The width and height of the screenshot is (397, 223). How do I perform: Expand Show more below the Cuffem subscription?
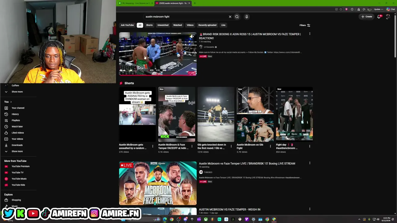click(17, 92)
